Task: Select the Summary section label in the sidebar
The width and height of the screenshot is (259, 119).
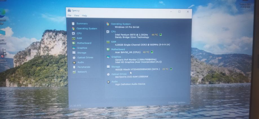Action: (x=82, y=24)
